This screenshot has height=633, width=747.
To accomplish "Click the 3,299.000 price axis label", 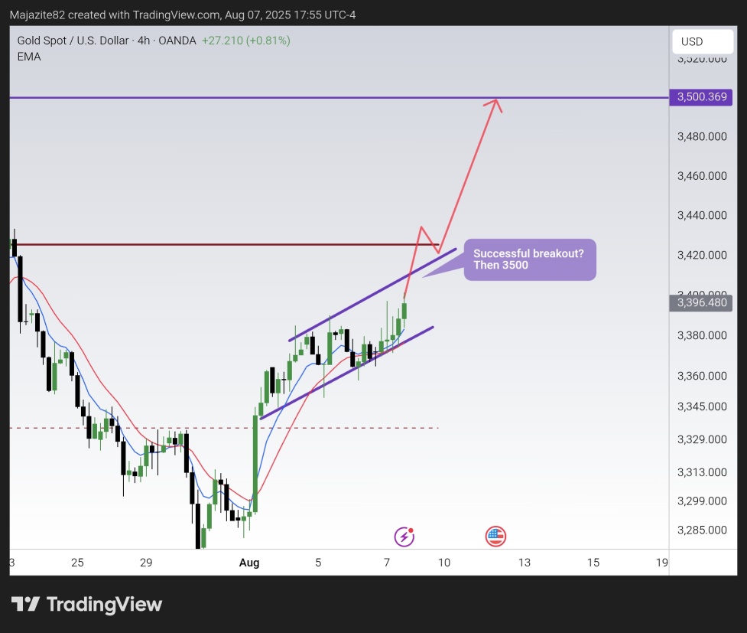I will (x=702, y=501).
